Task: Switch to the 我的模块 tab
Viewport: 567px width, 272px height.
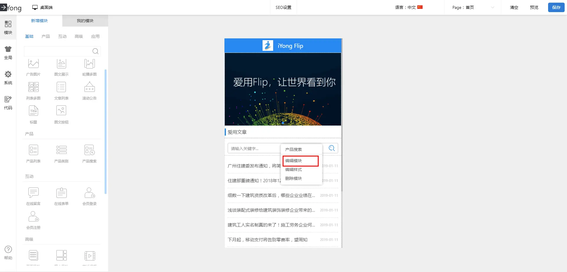Action: click(x=85, y=21)
